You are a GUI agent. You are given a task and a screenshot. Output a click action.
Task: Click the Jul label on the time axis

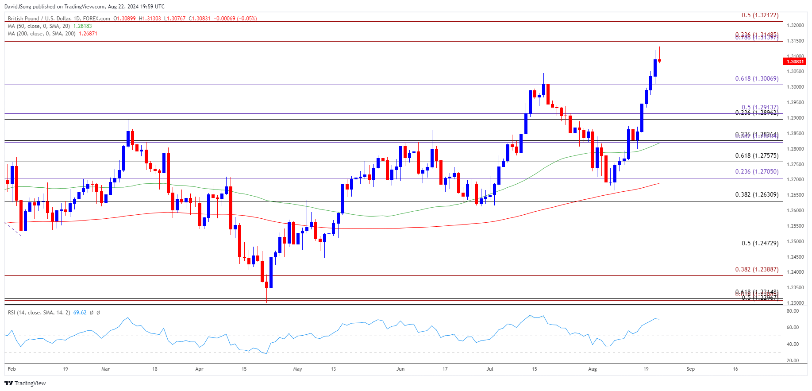[490, 369]
